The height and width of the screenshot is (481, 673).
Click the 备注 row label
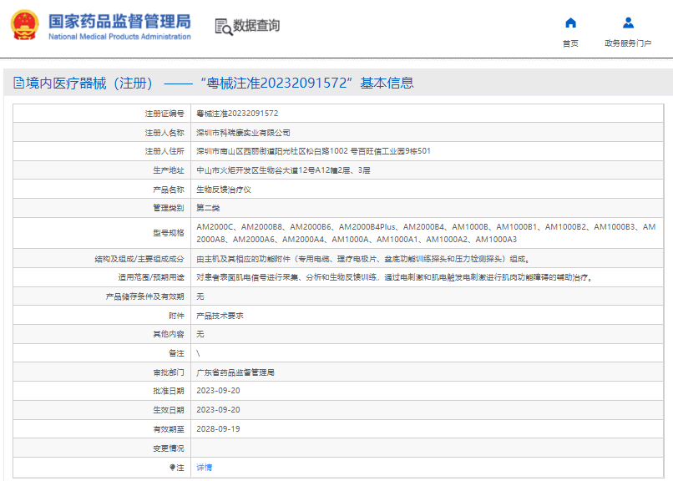coord(176,353)
